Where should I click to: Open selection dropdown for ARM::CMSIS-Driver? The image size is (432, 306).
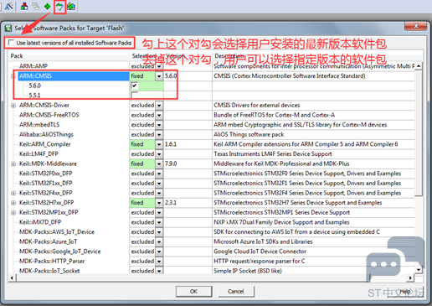tap(159, 106)
